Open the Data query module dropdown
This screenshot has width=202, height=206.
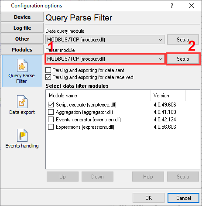pos(105,40)
